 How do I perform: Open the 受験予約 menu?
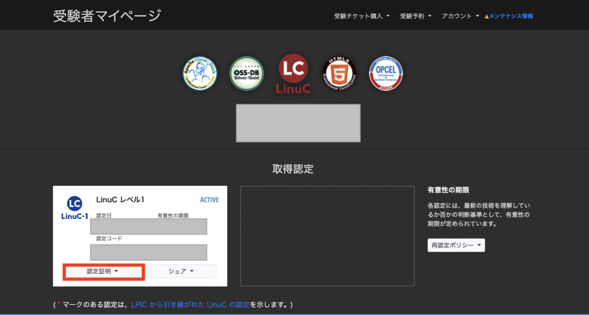[x=416, y=16]
